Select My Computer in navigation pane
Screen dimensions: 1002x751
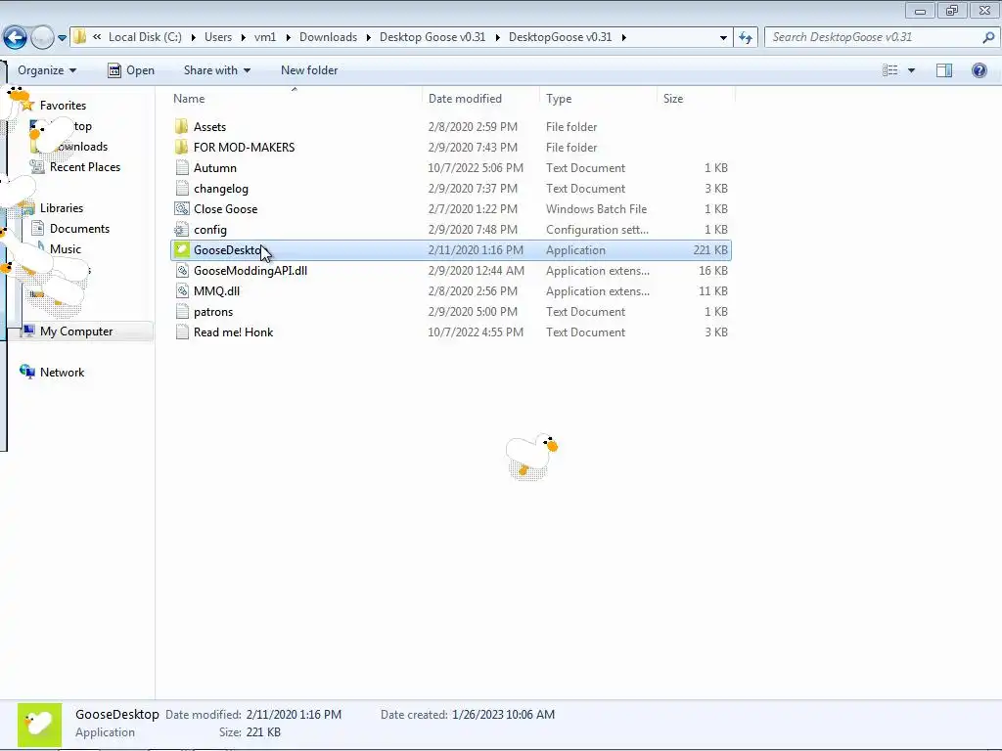click(x=76, y=331)
